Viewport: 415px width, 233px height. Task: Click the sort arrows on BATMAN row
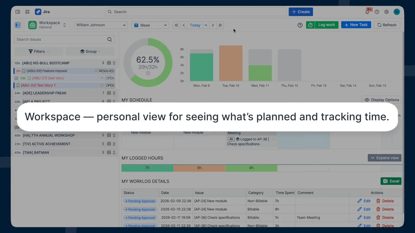114,152
